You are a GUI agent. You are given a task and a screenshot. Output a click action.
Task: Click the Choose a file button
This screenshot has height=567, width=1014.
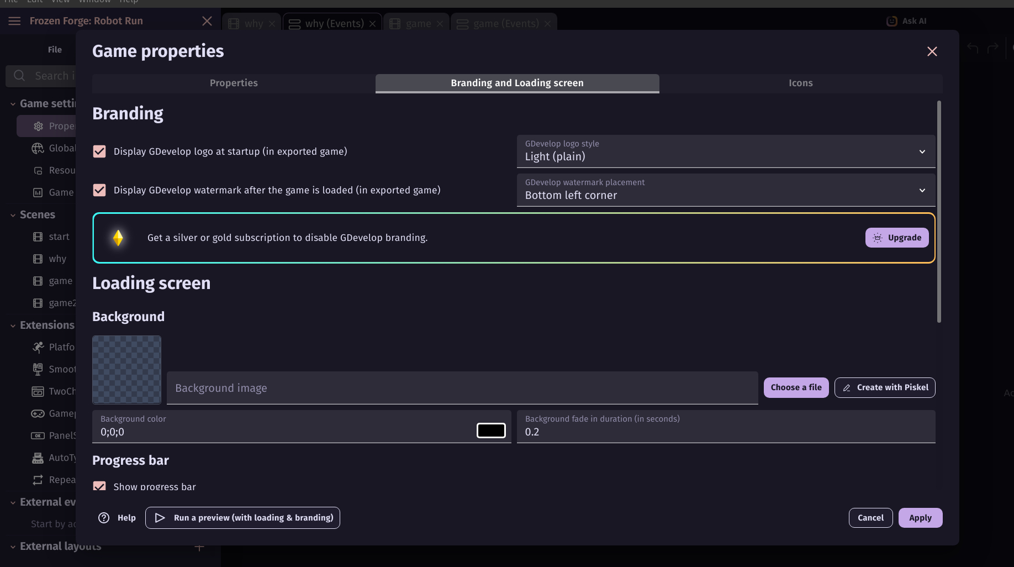796,387
